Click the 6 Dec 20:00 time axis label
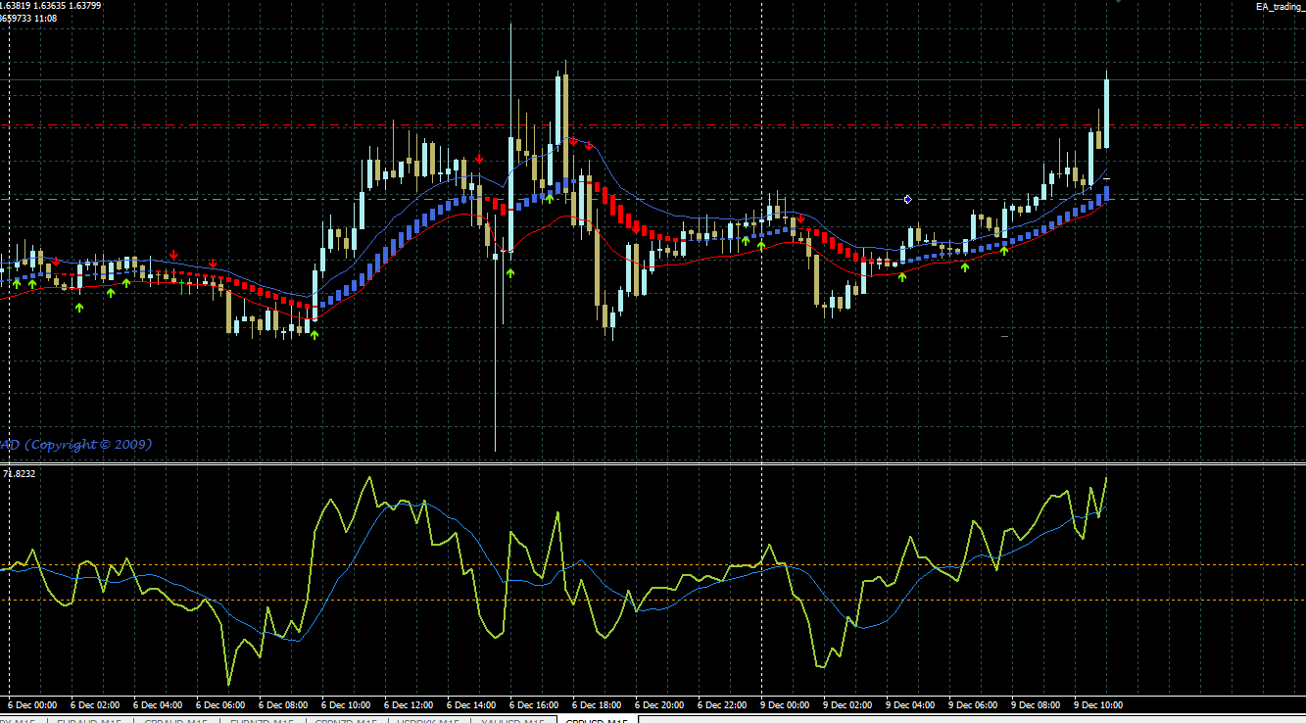Viewport: 1306px width, 723px height. point(660,704)
